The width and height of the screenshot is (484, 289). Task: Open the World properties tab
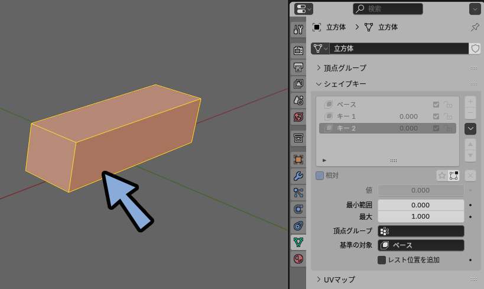298,117
